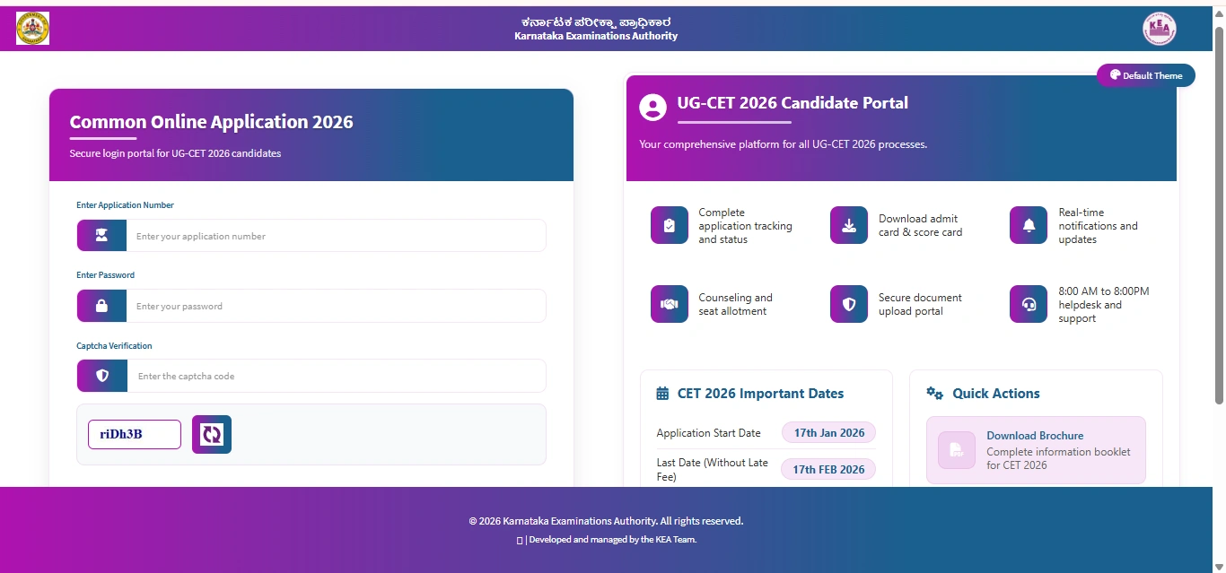Click the complete application tracking icon
This screenshot has width=1226, height=573.
coord(669,225)
